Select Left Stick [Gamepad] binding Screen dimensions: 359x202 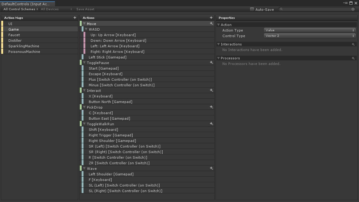click(x=148, y=57)
